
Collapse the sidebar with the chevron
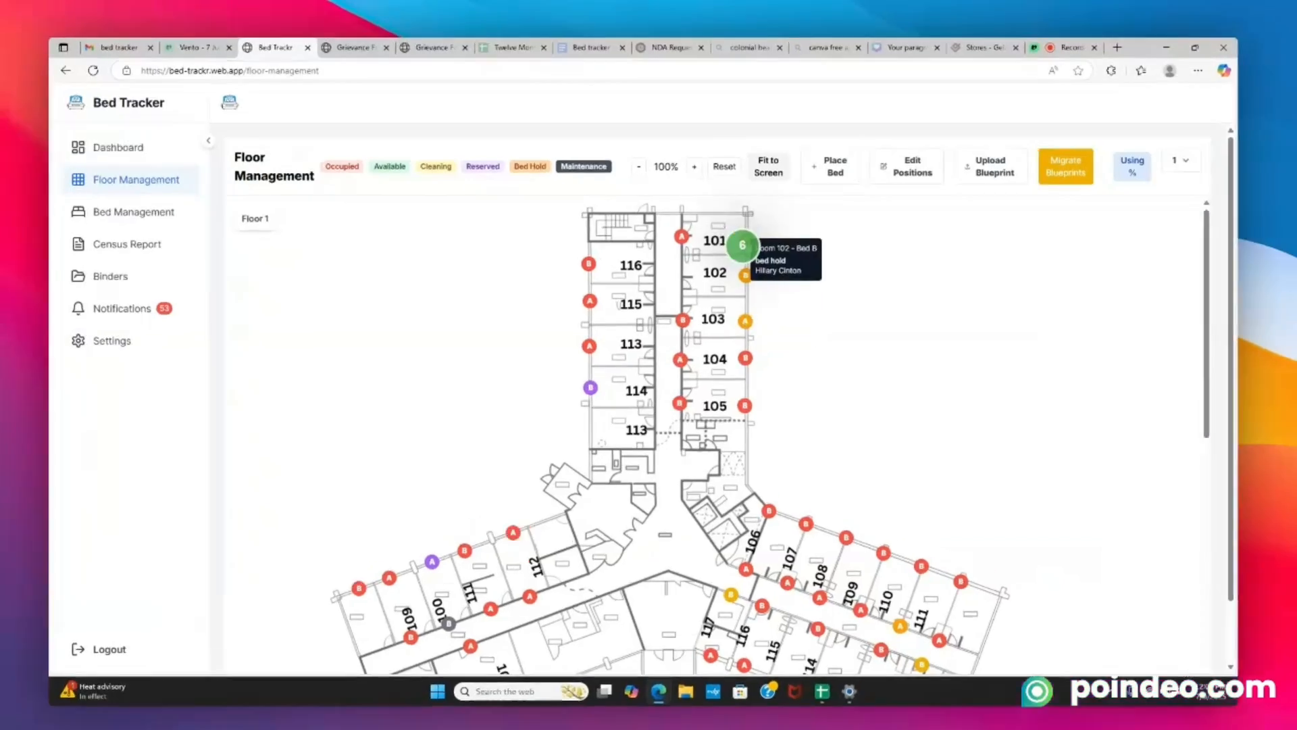[x=208, y=140]
